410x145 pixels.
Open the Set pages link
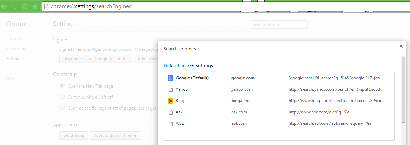coord(147,108)
